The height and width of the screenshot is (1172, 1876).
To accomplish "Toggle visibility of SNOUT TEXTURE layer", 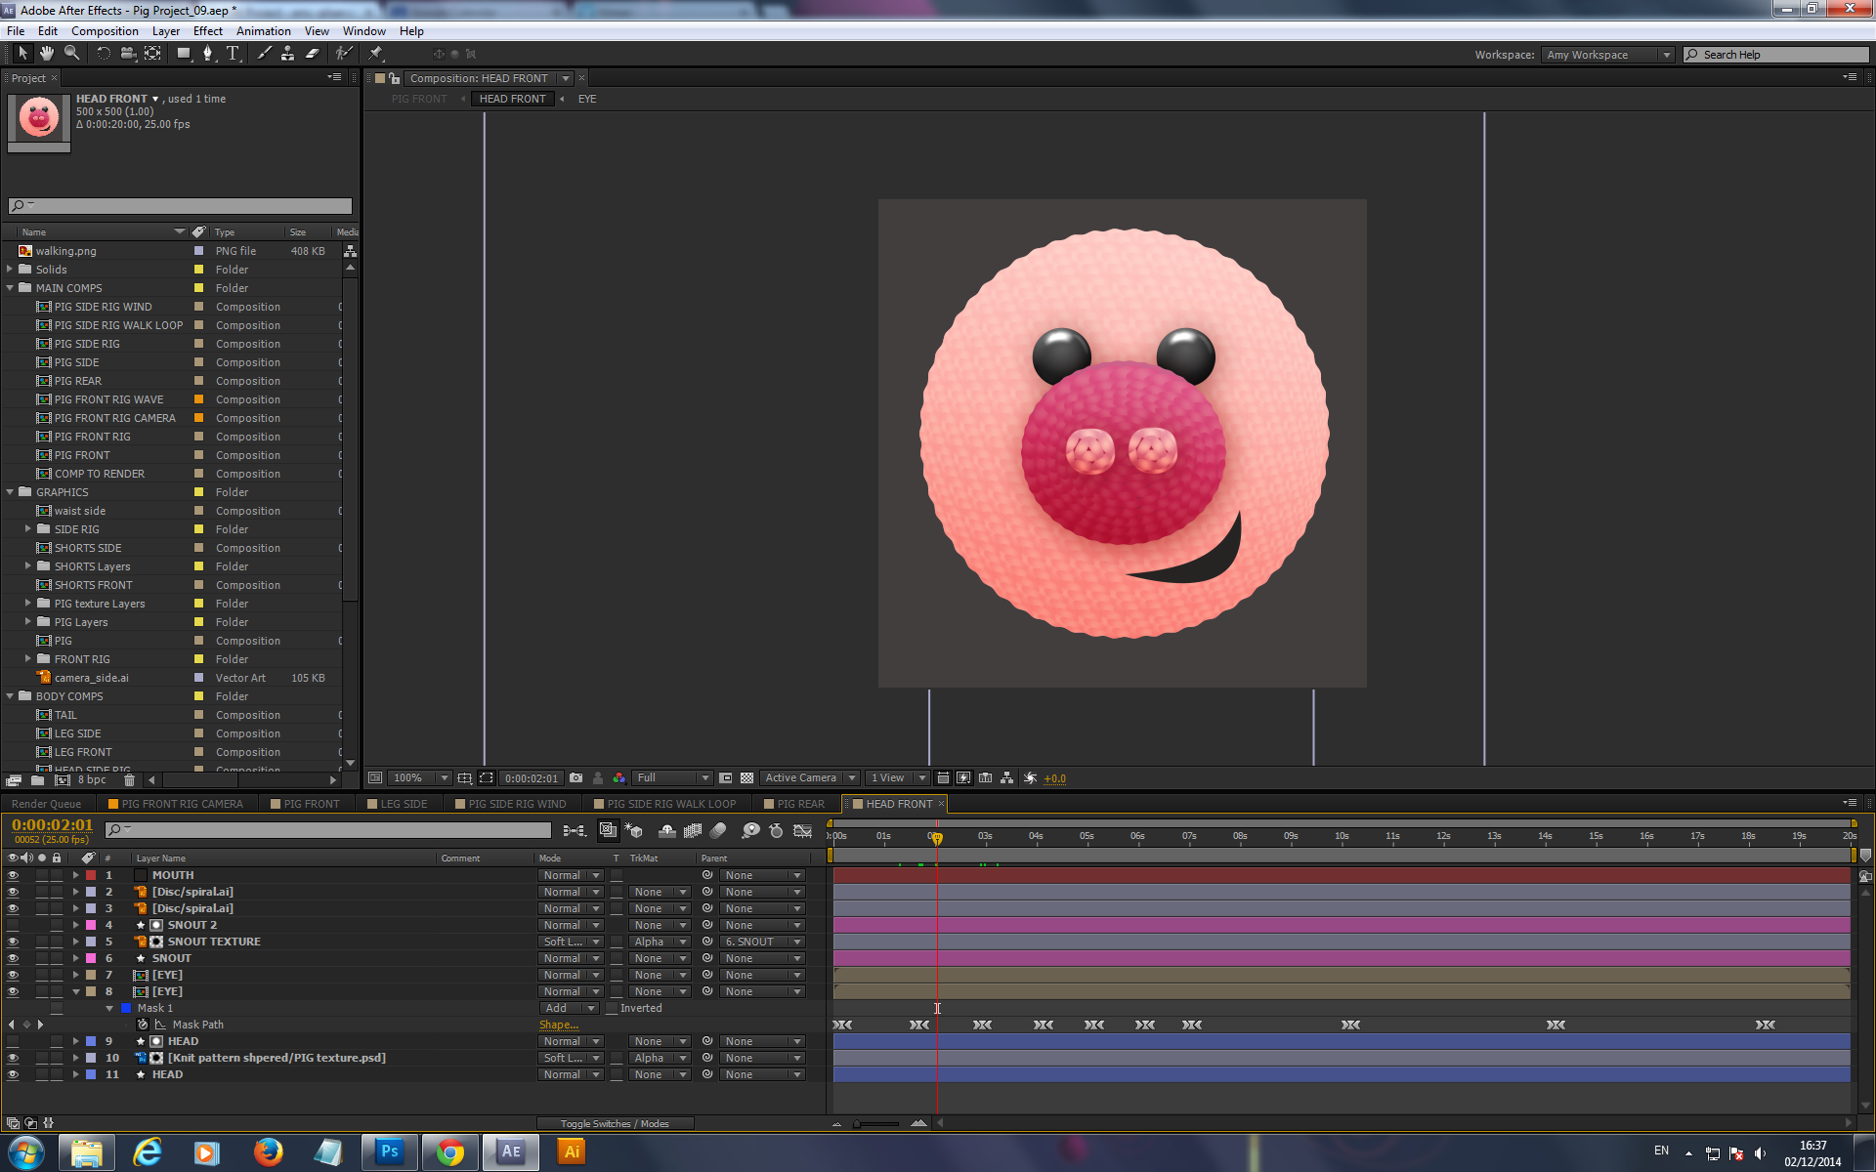I will click(x=13, y=942).
